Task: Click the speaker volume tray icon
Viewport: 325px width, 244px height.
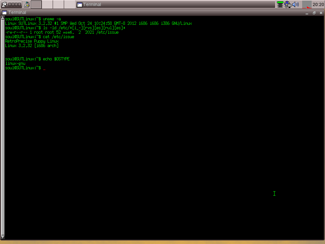Action: point(295,4)
